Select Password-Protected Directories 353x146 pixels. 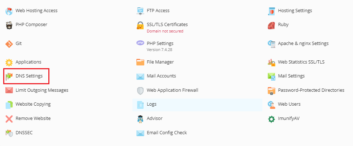311,90
